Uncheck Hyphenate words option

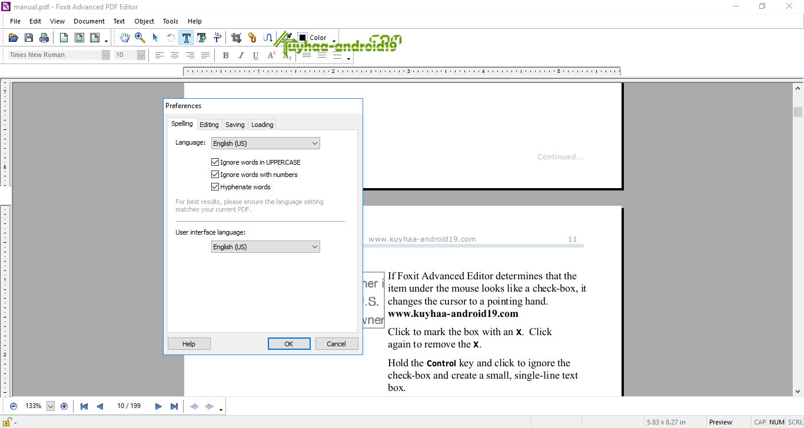tap(215, 187)
